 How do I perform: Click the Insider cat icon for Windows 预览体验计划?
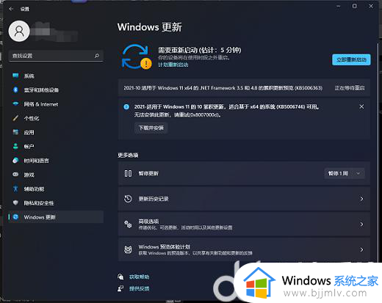[128, 249]
